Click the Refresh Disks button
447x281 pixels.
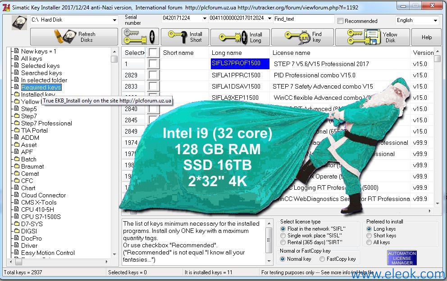pos(74,37)
